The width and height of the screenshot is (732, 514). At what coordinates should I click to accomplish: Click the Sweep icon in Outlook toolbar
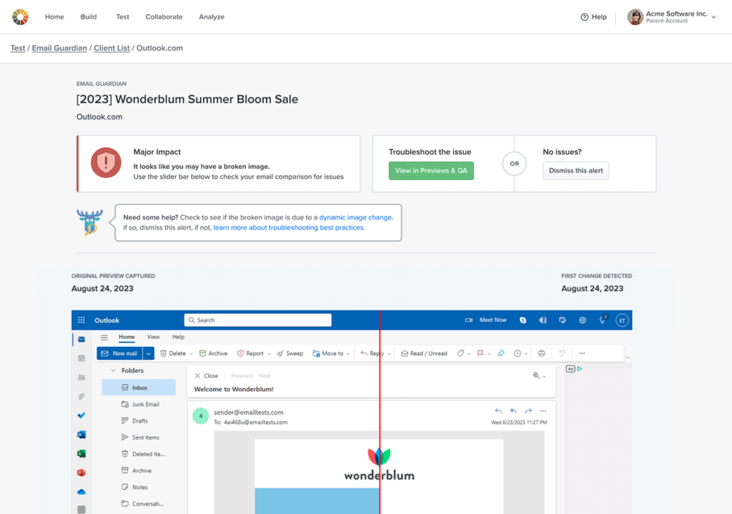(x=280, y=353)
